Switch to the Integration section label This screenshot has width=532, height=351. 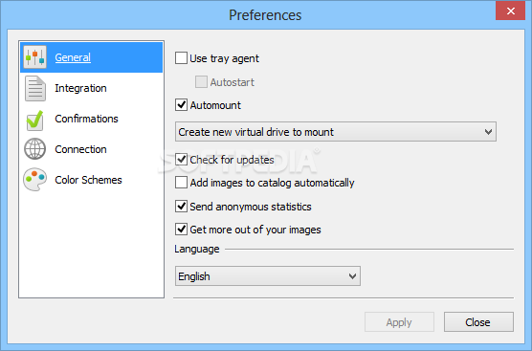80,88
